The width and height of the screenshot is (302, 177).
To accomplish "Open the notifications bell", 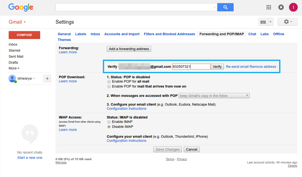I will (x=281, y=7).
